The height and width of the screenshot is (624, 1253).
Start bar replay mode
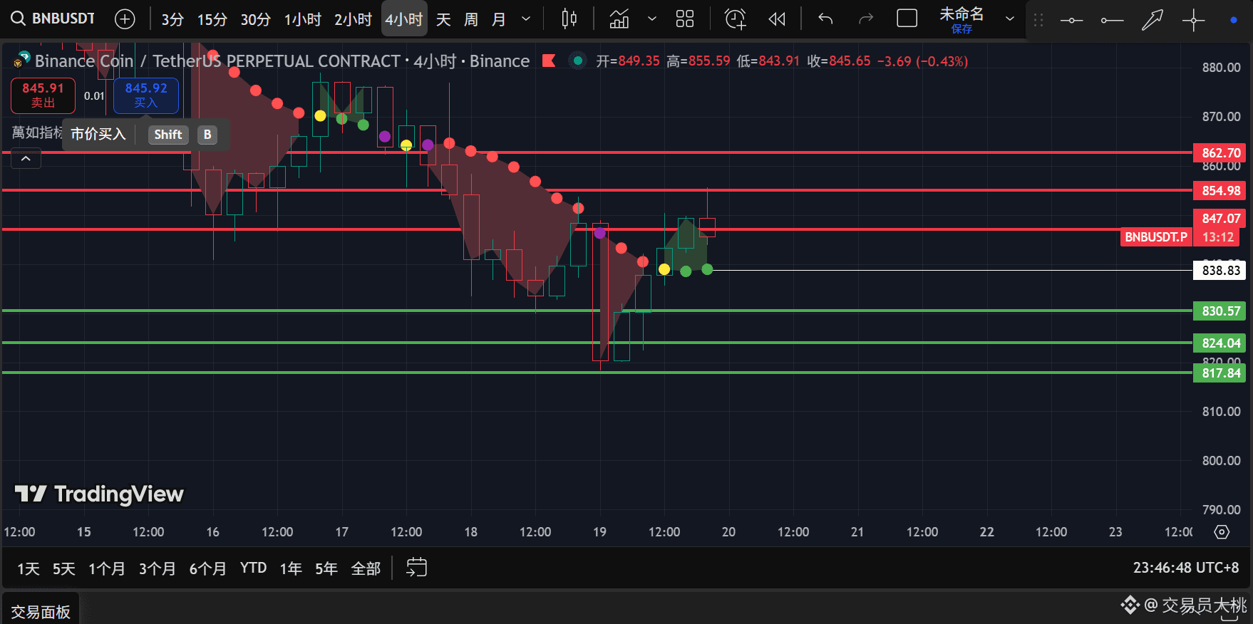pyautogui.click(x=777, y=19)
